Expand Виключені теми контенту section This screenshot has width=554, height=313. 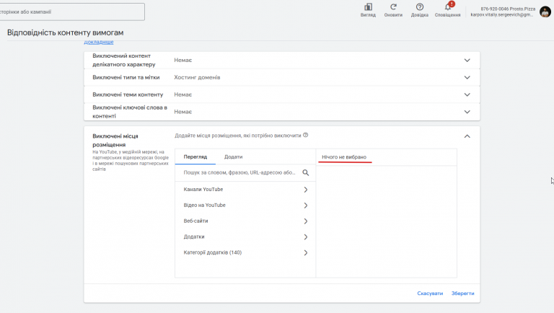point(467,94)
